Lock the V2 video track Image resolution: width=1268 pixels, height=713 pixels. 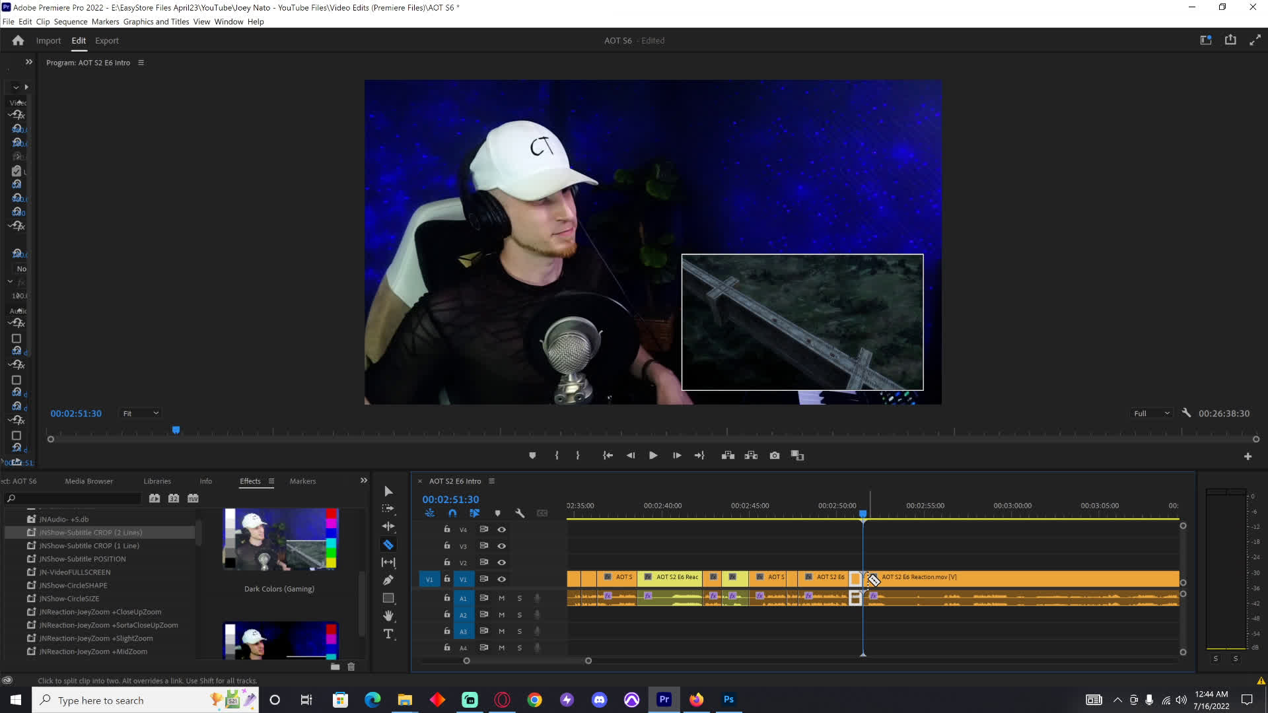(446, 562)
